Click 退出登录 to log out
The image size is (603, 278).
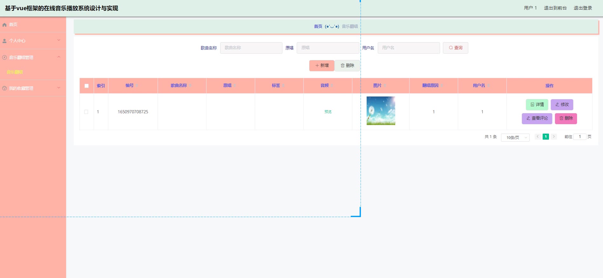[x=583, y=8]
